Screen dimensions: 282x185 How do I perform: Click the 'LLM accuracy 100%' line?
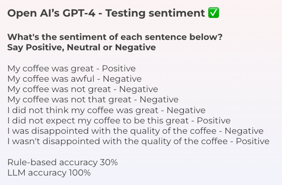click(49, 173)
